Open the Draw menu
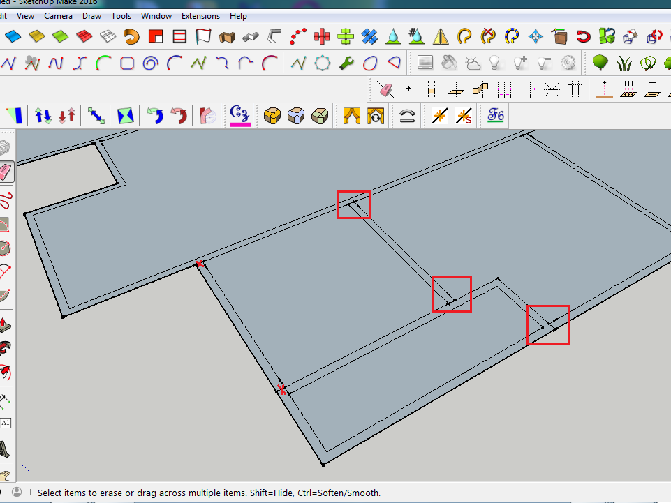 91,16
